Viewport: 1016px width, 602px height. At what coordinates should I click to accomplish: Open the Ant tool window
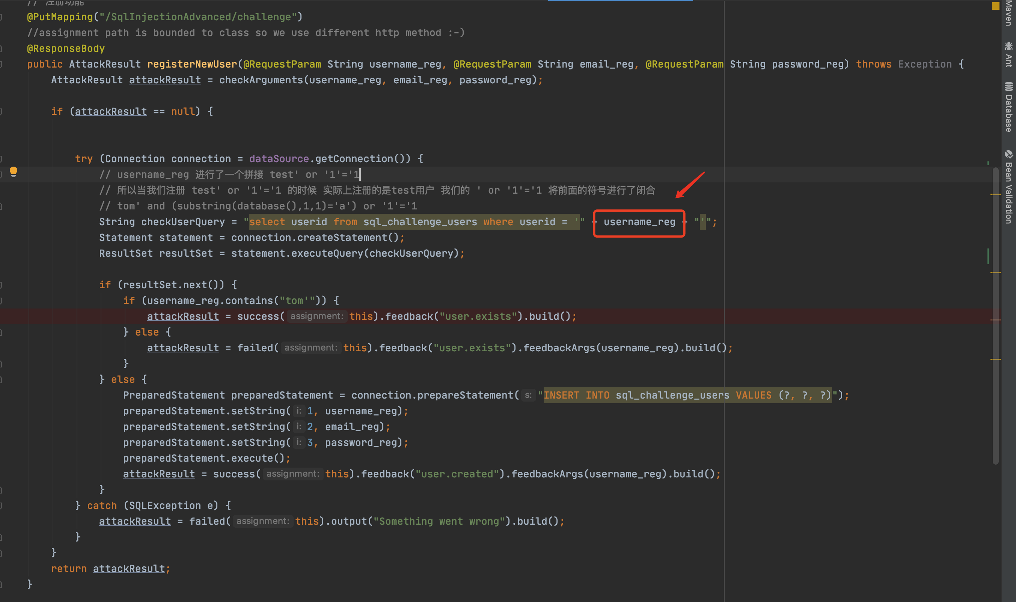pyautogui.click(x=1008, y=54)
